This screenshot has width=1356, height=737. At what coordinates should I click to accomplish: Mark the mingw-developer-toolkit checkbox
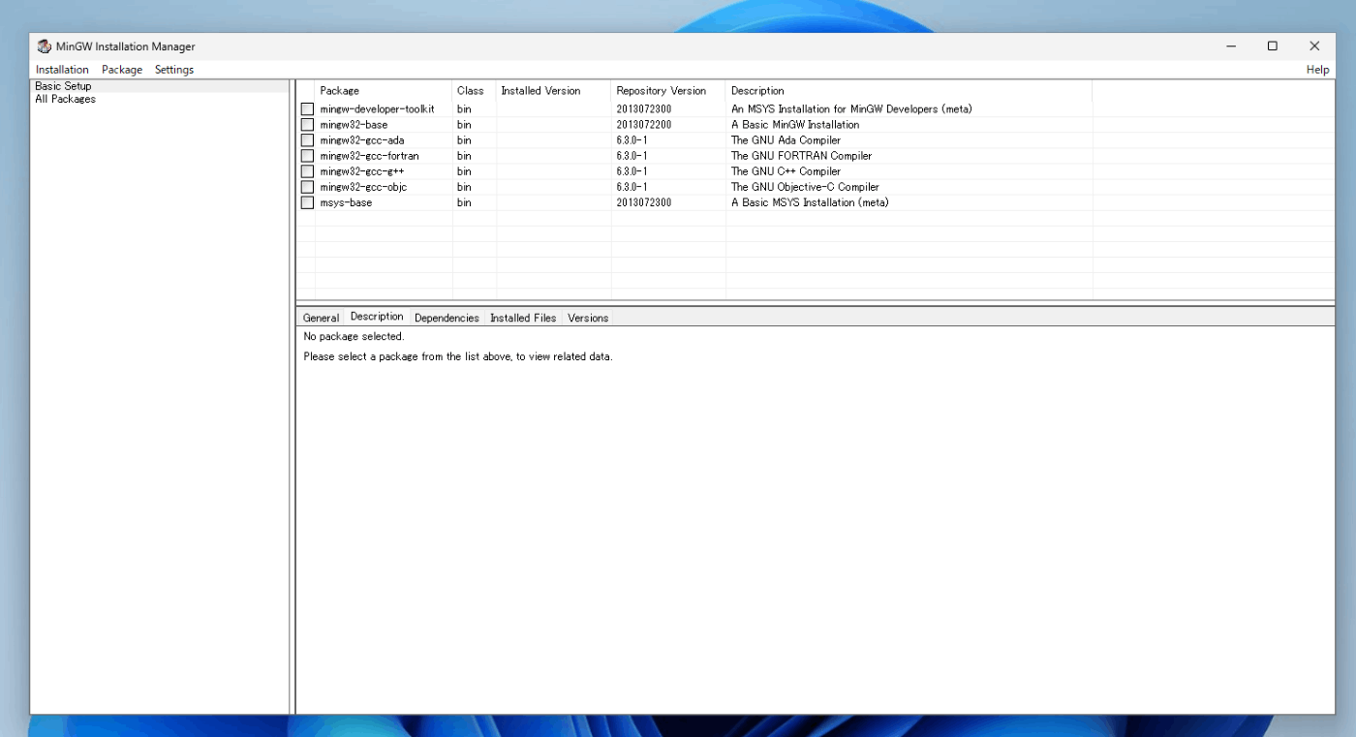307,109
